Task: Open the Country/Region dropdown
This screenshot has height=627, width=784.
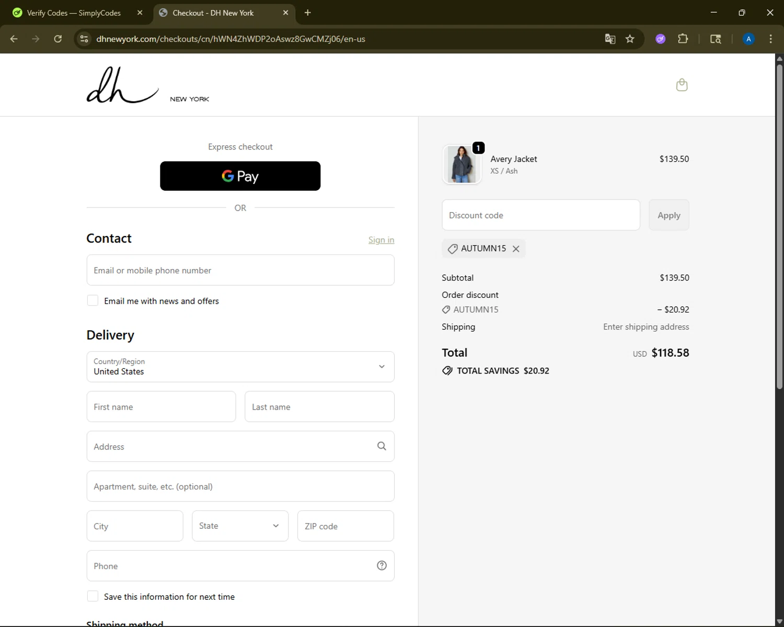Action: pos(240,367)
